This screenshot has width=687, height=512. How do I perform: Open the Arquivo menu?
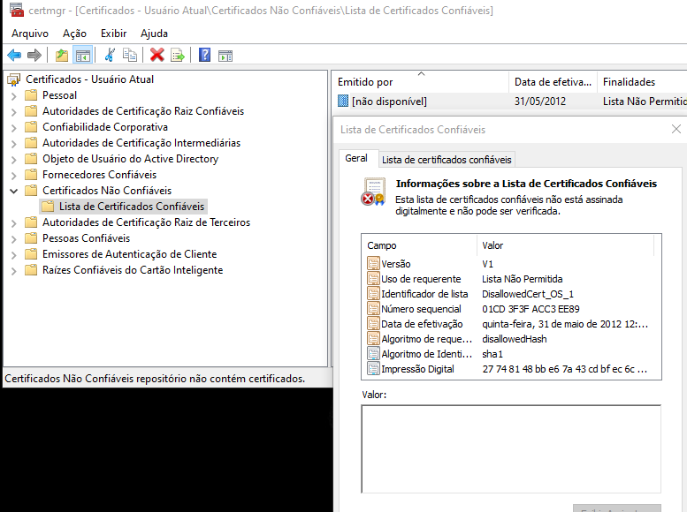tap(30, 34)
